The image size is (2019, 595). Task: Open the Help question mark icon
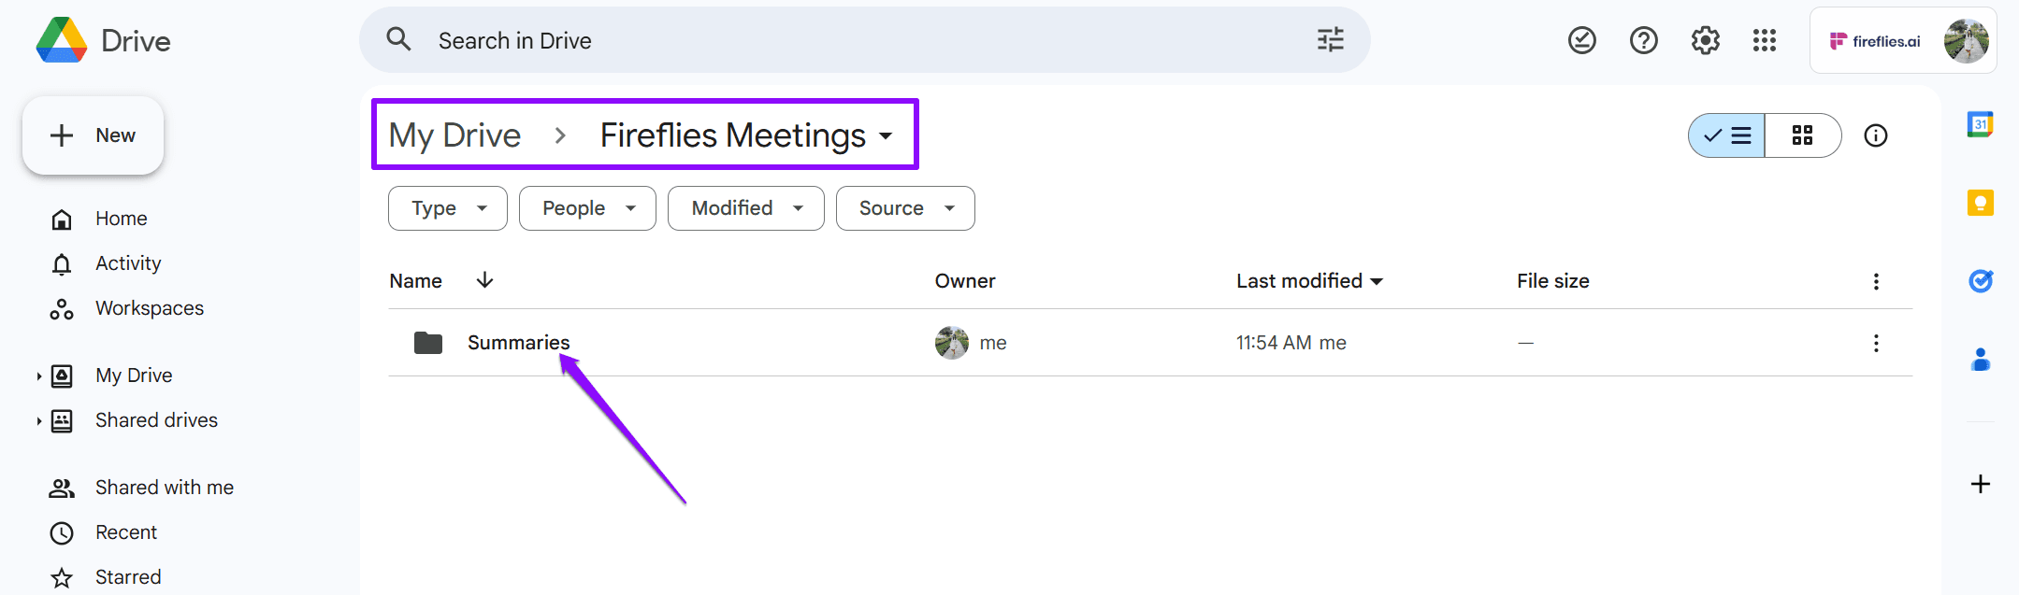1643,40
